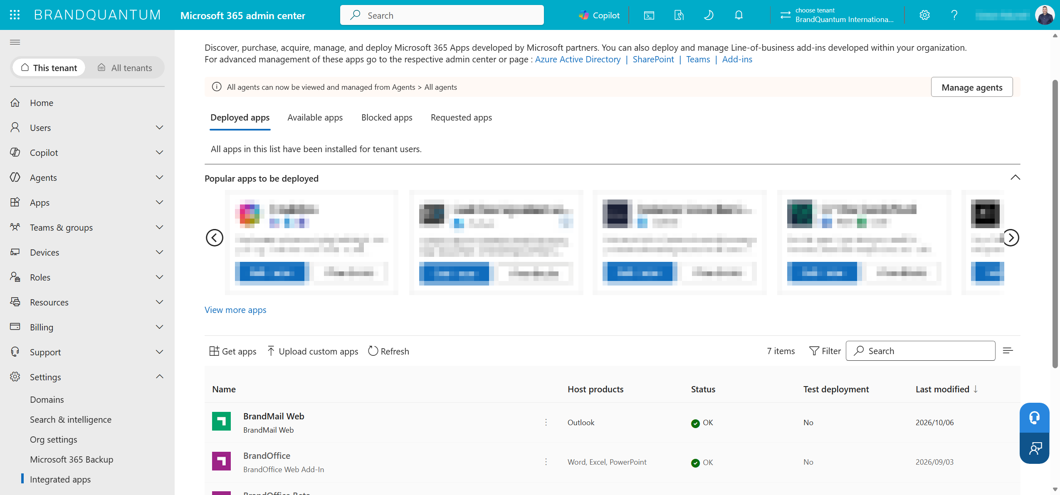
Task: Switch to Requested apps tab
Action: tap(461, 118)
